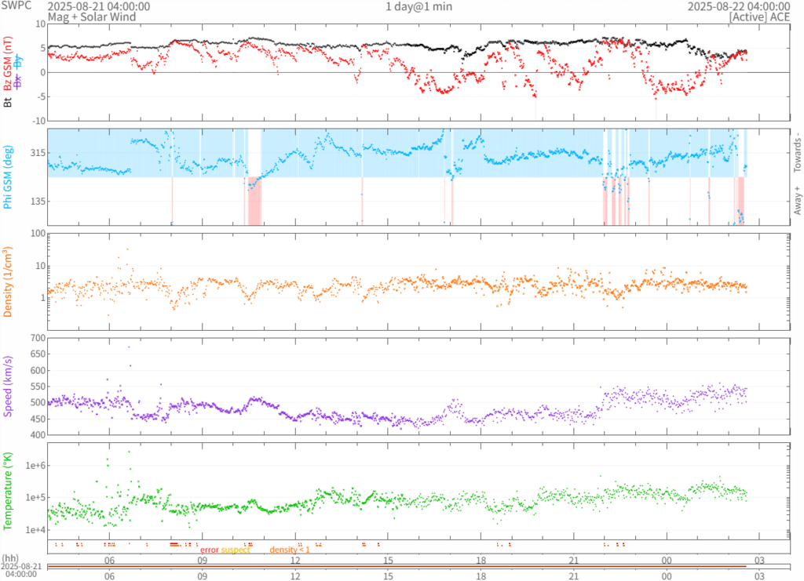804x581 pixels.
Task: Click the Away + sector label
Action: click(x=796, y=201)
